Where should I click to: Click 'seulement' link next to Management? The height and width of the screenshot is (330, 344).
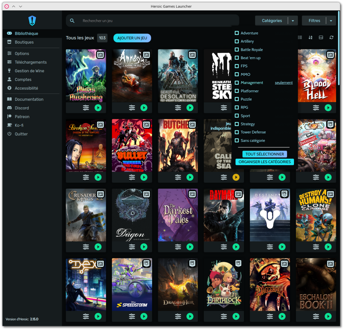point(284,83)
